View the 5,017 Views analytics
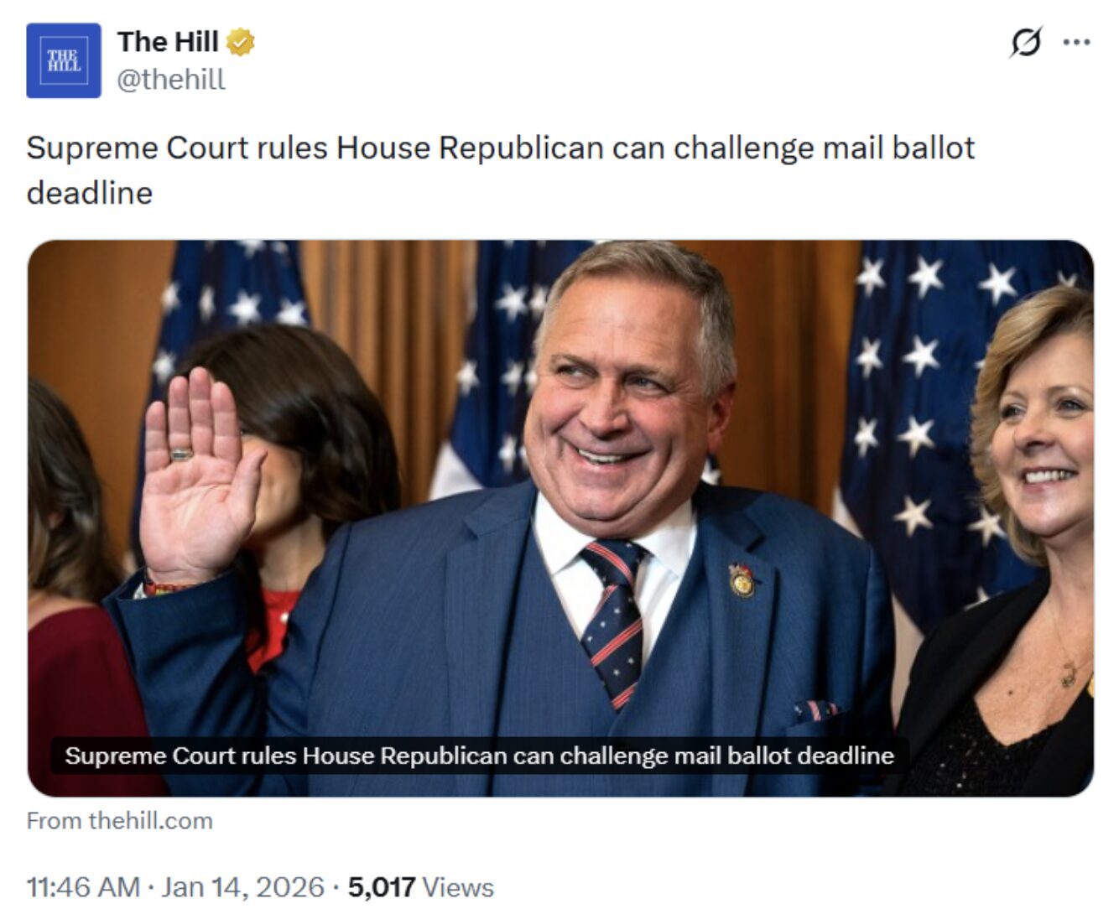Image resolution: width=1119 pixels, height=909 pixels. (x=421, y=886)
